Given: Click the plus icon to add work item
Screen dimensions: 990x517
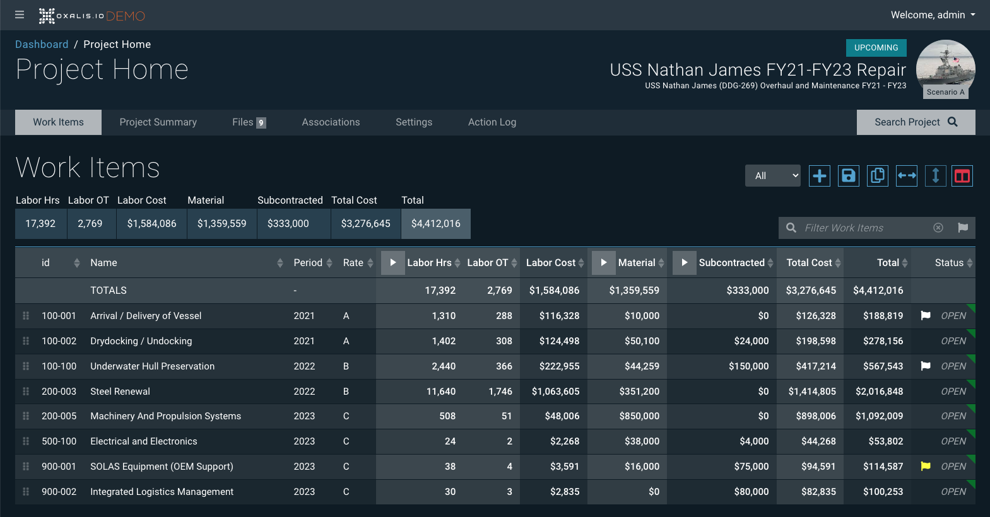Looking at the screenshot, I should coord(819,176).
